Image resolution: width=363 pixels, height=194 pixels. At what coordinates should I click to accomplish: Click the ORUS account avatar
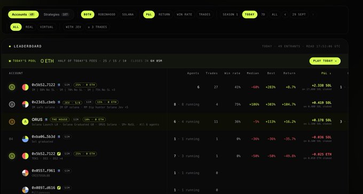pyautogui.click(x=25, y=122)
